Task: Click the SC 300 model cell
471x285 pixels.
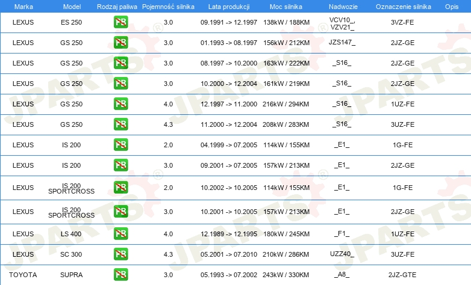Action: [71, 254]
